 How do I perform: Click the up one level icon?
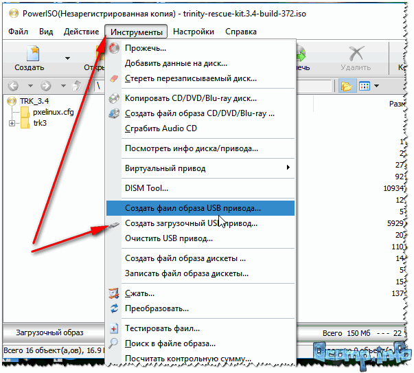(77, 86)
